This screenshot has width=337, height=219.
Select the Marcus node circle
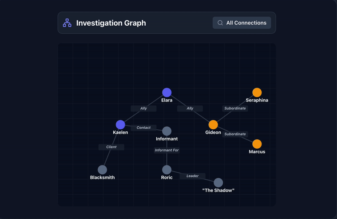click(x=257, y=144)
